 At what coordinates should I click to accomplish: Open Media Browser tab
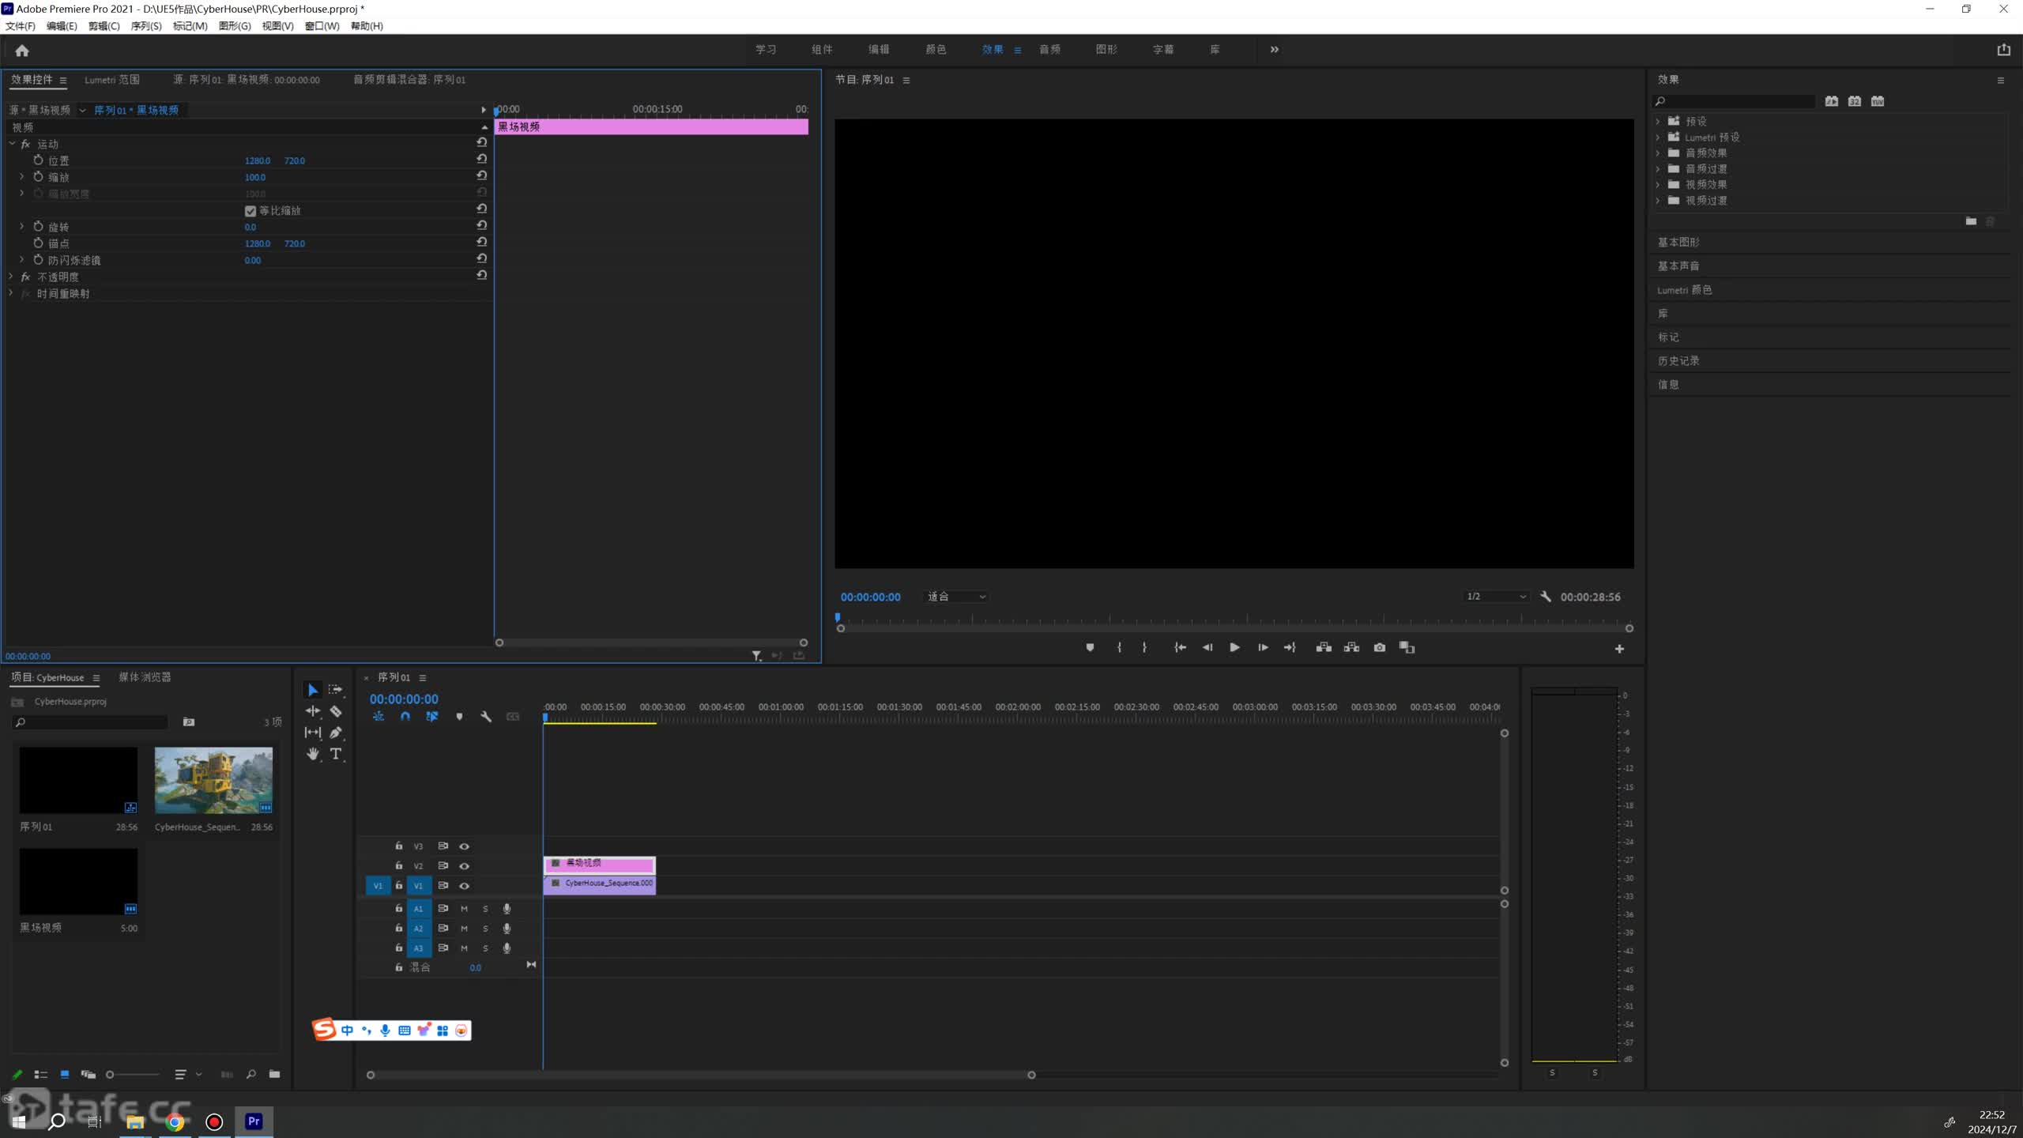click(145, 677)
